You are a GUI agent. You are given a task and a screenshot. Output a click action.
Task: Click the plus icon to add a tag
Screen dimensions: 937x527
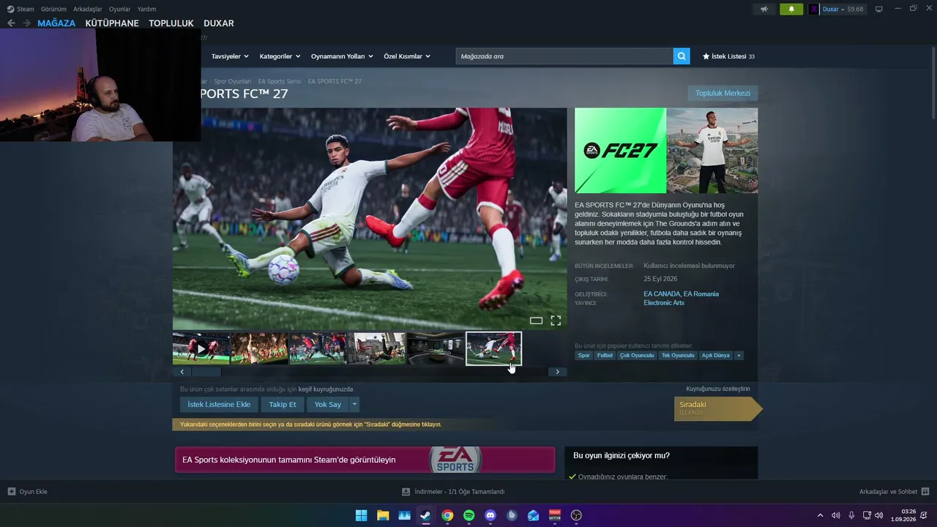[739, 356]
